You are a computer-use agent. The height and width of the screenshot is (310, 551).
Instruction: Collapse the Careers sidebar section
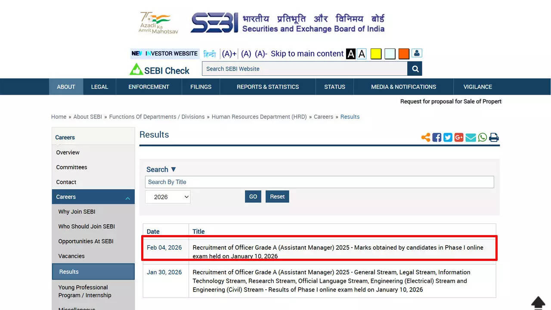(127, 198)
